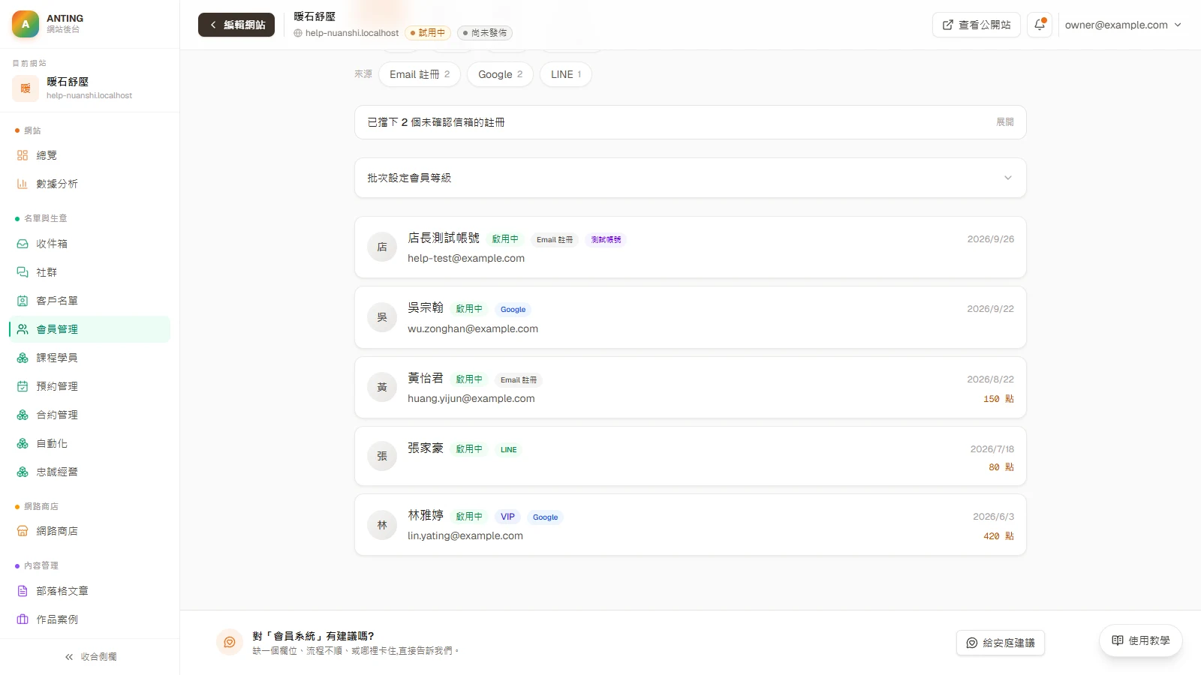Collapse sidebar with 收合側欄
The width and height of the screenshot is (1201, 675).
click(x=90, y=657)
